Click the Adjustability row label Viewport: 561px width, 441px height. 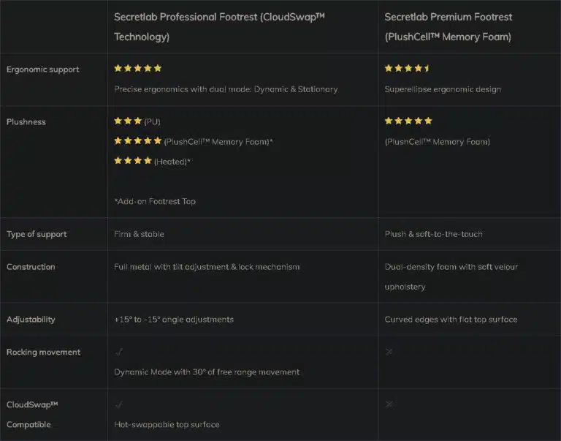click(31, 320)
